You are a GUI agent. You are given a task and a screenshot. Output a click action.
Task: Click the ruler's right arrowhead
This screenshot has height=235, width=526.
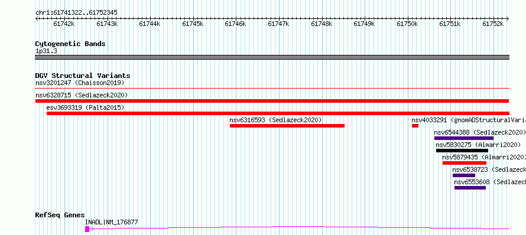(508, 19)
